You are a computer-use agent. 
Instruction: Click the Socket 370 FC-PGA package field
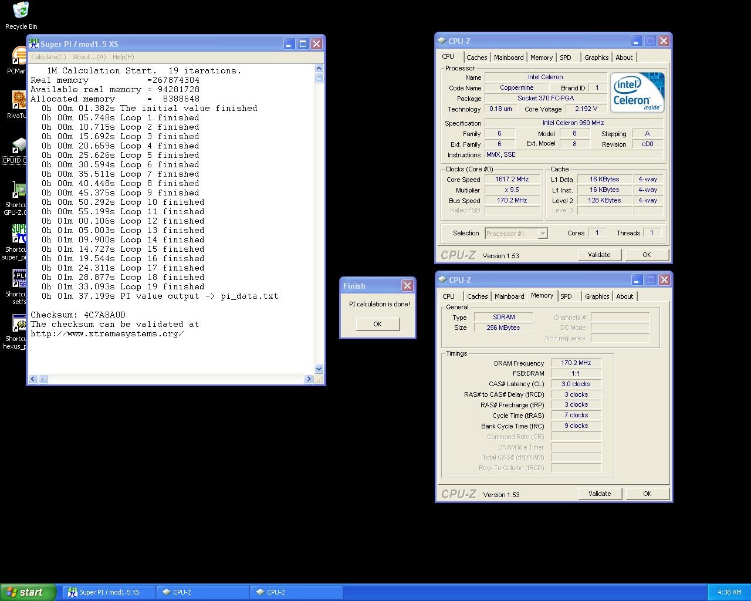546,98
